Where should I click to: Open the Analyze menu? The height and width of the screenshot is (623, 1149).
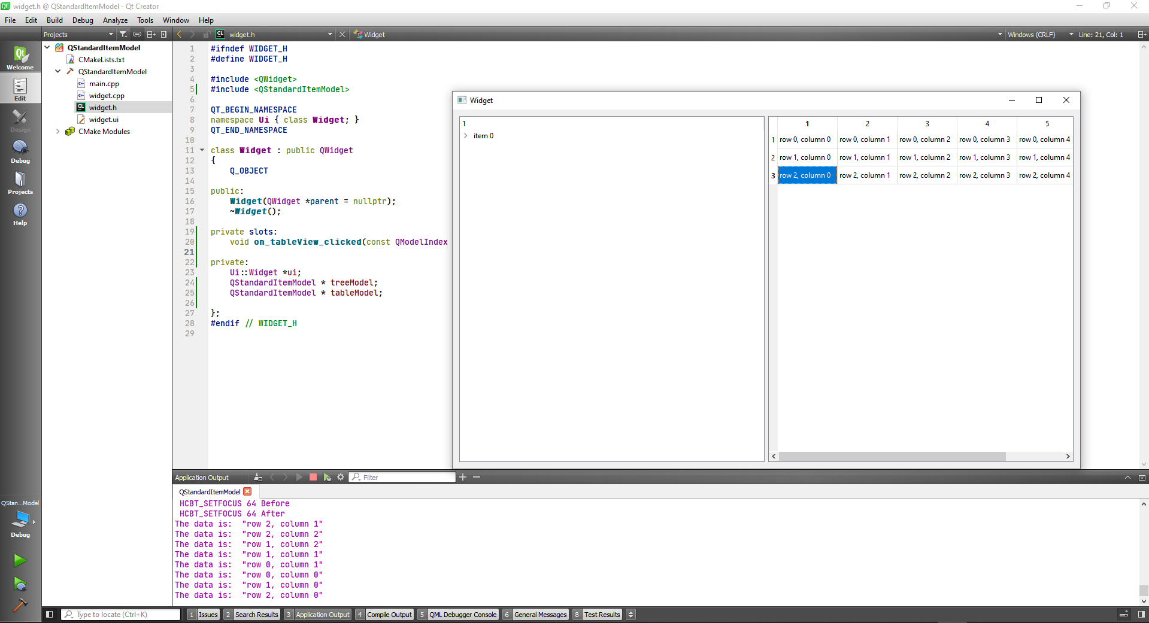tap(115, 20)
